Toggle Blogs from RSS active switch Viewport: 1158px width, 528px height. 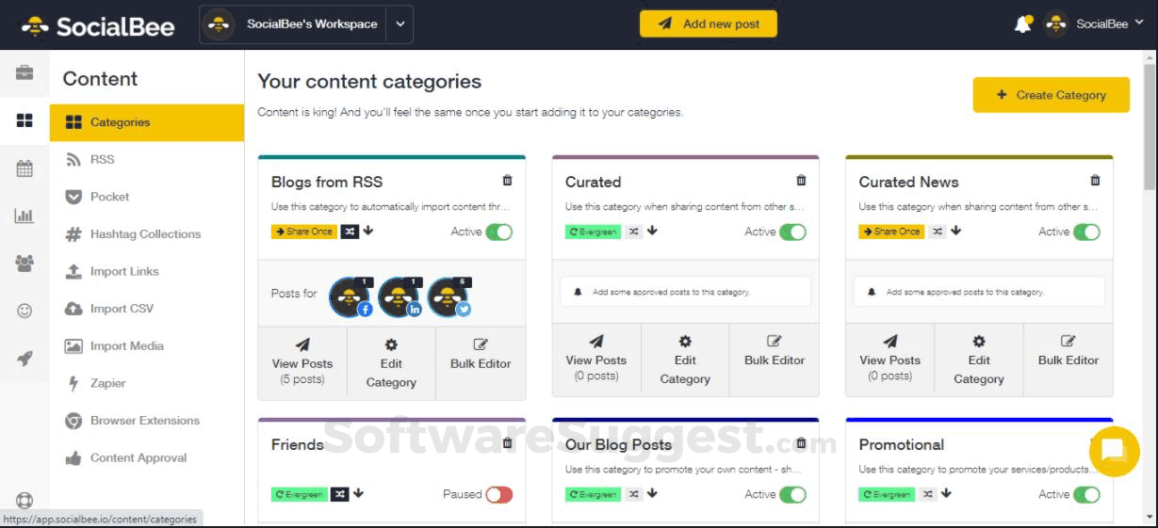(499, 232)
